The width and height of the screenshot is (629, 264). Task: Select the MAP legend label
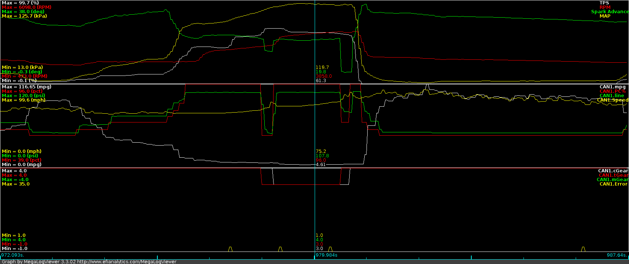605,16
